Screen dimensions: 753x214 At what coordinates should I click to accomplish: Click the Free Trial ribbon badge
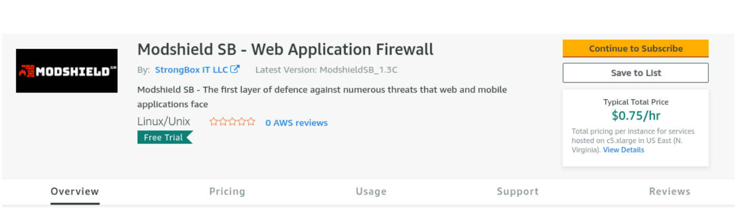tap(165, 137)
